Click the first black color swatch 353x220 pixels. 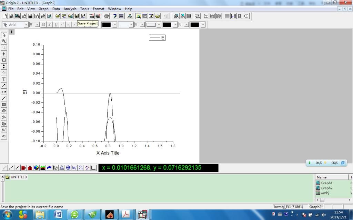click(x=107, y=25)
